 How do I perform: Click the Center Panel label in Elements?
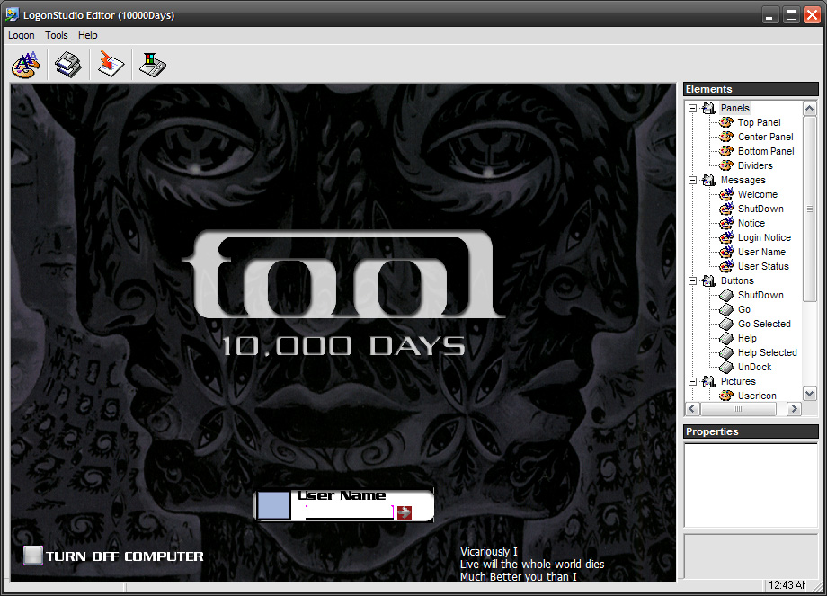tap(765, 137)
